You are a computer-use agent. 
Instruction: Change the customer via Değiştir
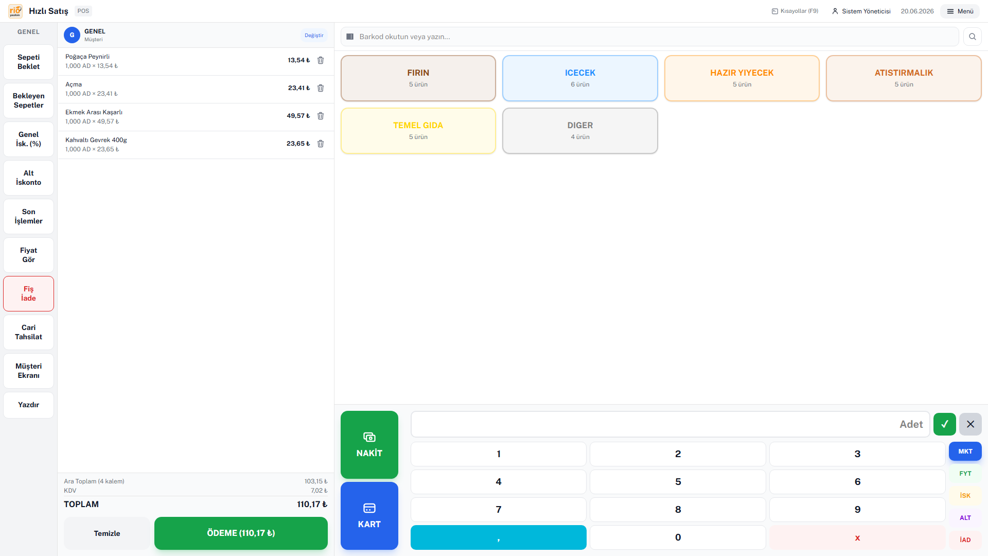tap(314, 36)
